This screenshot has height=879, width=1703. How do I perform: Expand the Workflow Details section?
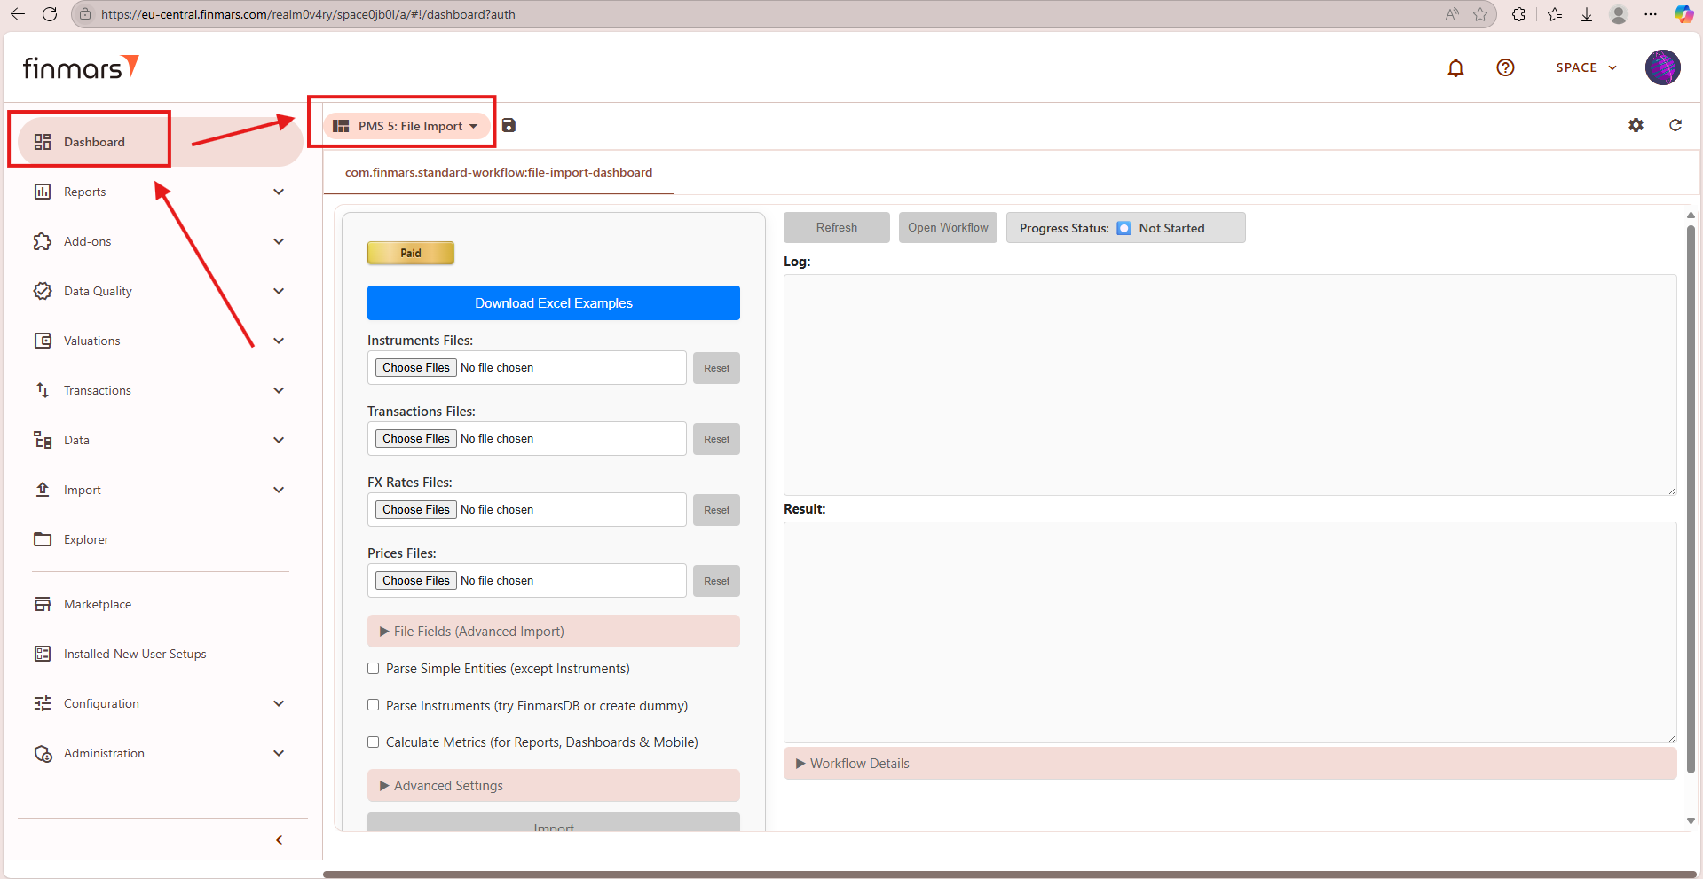tap(1230, 764)
